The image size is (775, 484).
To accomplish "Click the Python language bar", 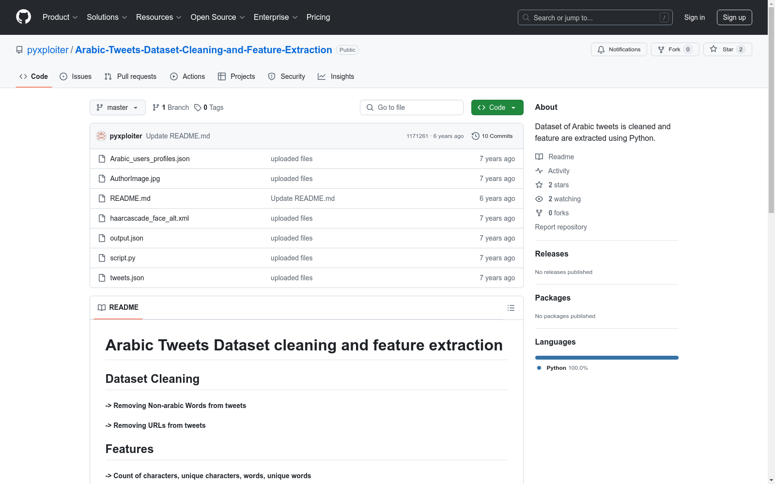I will tap(607, 358).
